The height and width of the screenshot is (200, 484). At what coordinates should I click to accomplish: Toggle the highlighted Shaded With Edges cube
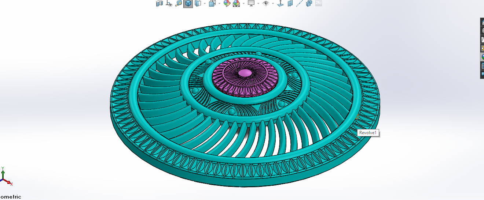click(x=188, y=4)
